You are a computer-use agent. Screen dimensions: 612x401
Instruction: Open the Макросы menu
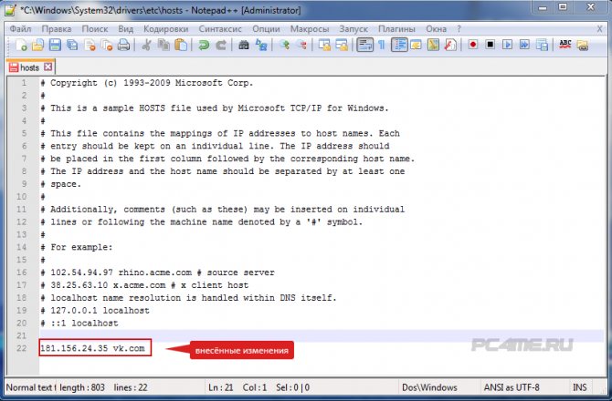point(310,29)
